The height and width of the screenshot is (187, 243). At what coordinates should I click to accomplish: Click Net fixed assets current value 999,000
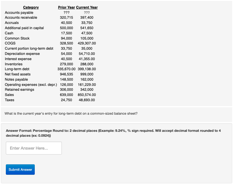tap(87, 74)
